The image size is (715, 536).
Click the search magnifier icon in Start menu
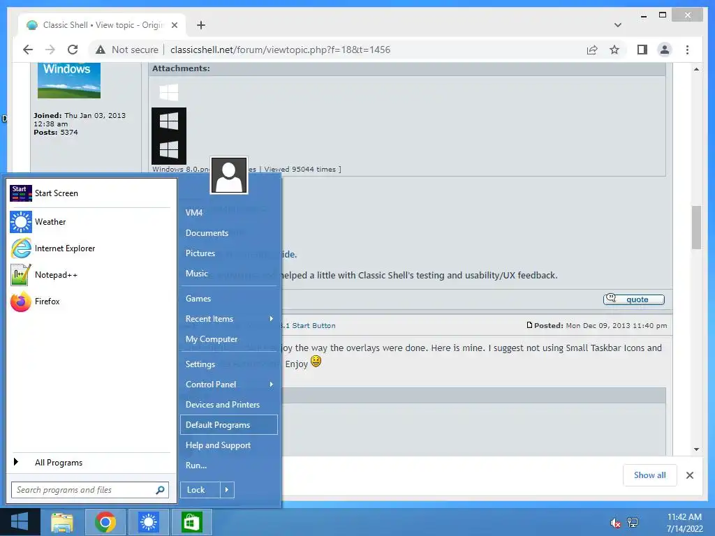[x=160, y=490]
